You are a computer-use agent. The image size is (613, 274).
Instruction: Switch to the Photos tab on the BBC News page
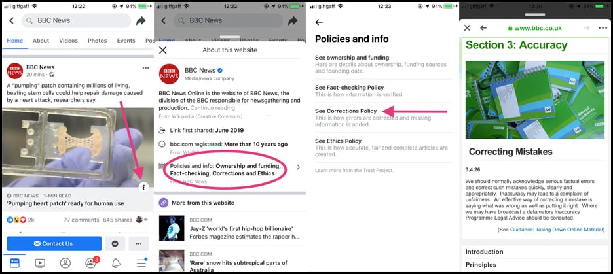[x=98, y=41]
